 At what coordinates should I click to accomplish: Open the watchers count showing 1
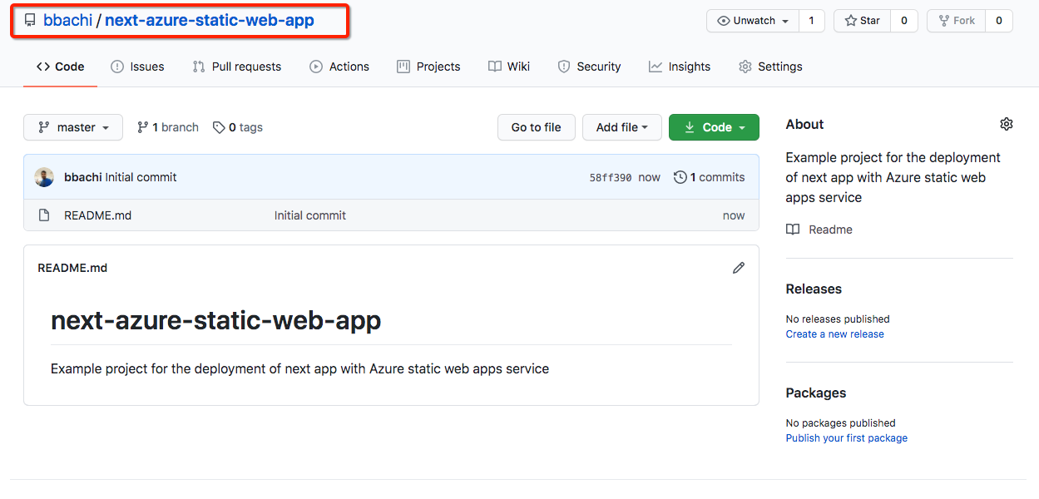[811, 21]
